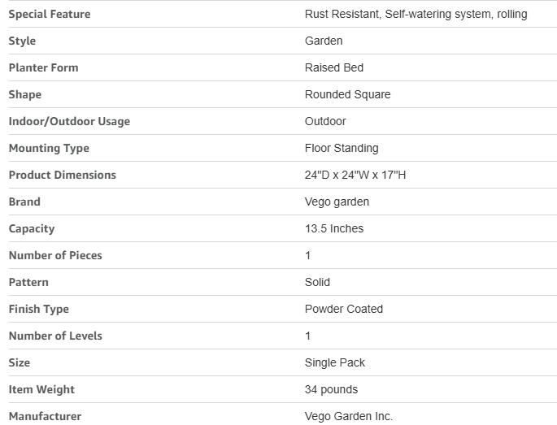Image resolution: width=557 pixels, height=425 pixels.
Task: Click the Number of Levels label
Action: click(x=55, y=336)
